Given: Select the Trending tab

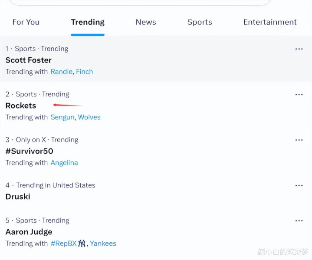Looking at the screenshot, I should pos(88,22).
